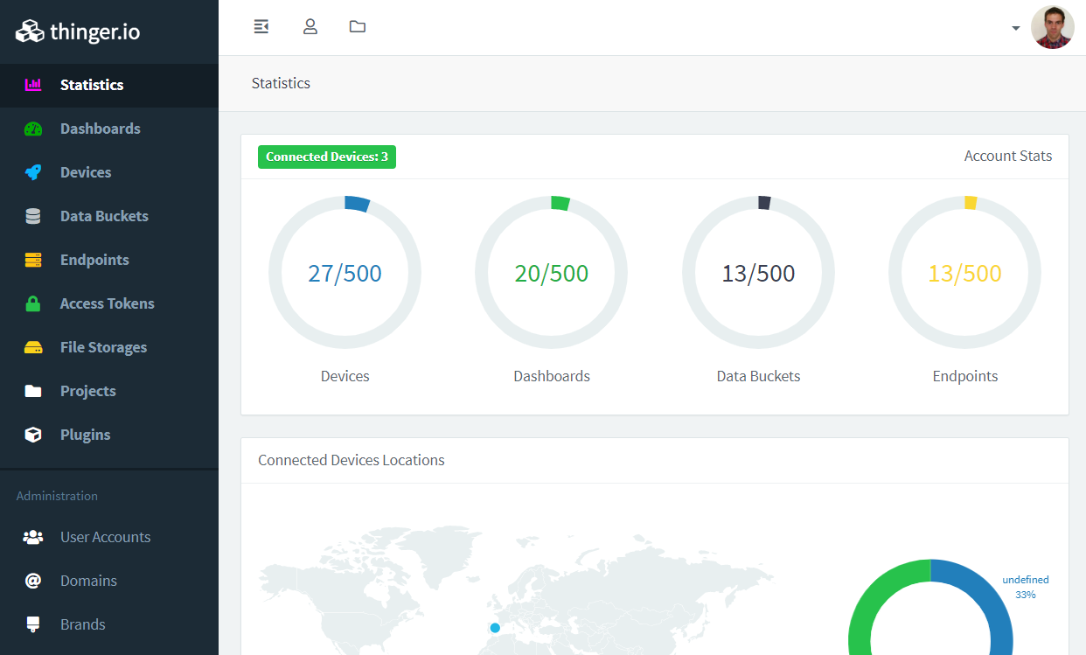Open User Accounts administration

[x=109, y=537]
